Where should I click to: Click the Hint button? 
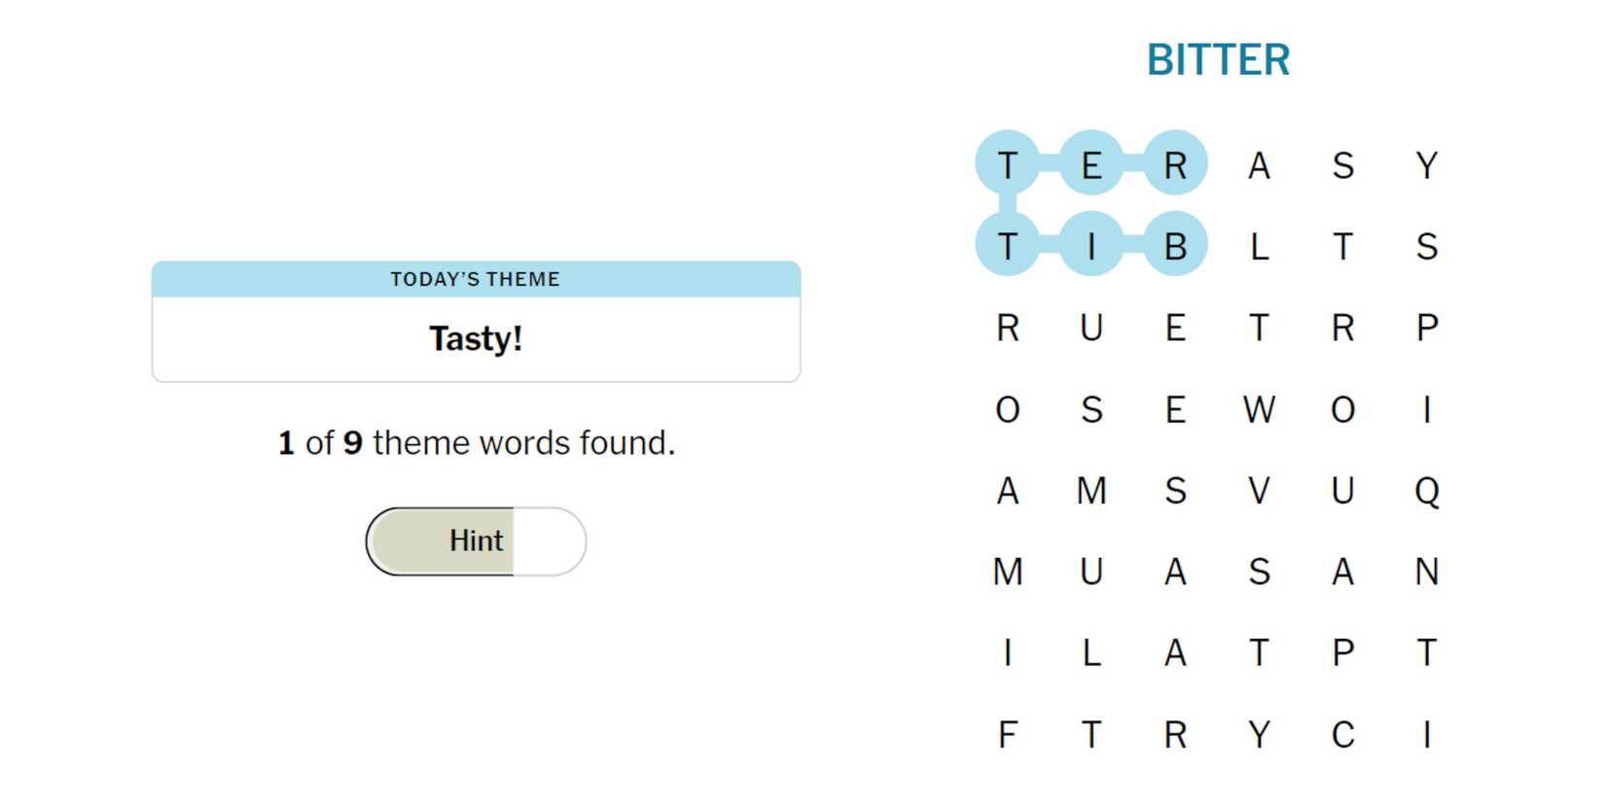tap(476, 540)
